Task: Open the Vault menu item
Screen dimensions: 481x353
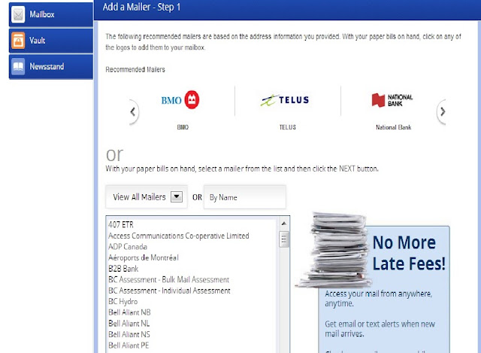Action: pos(51,41)
